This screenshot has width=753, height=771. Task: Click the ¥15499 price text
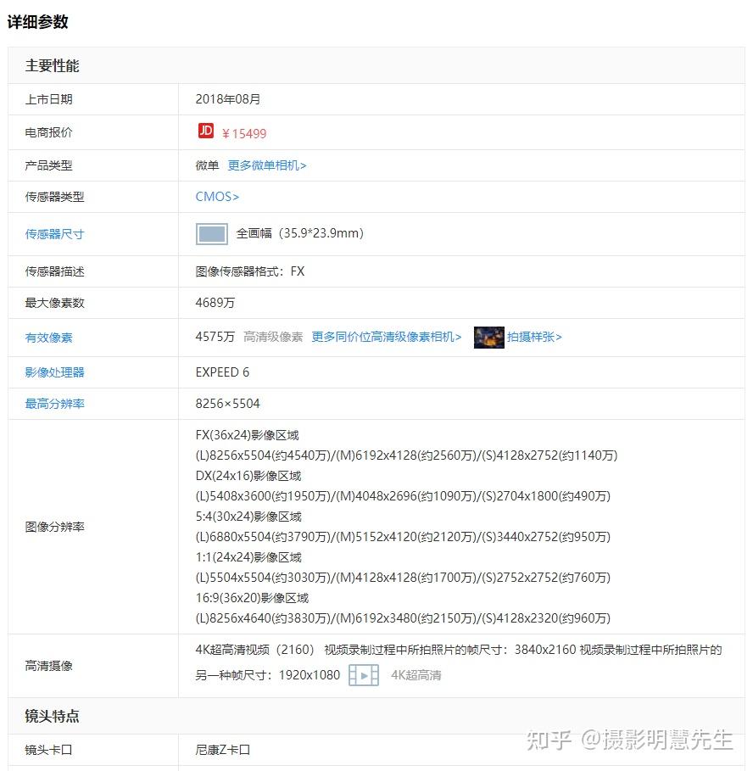244,133
